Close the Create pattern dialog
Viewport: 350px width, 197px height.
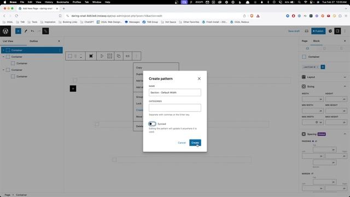[199, 79]
